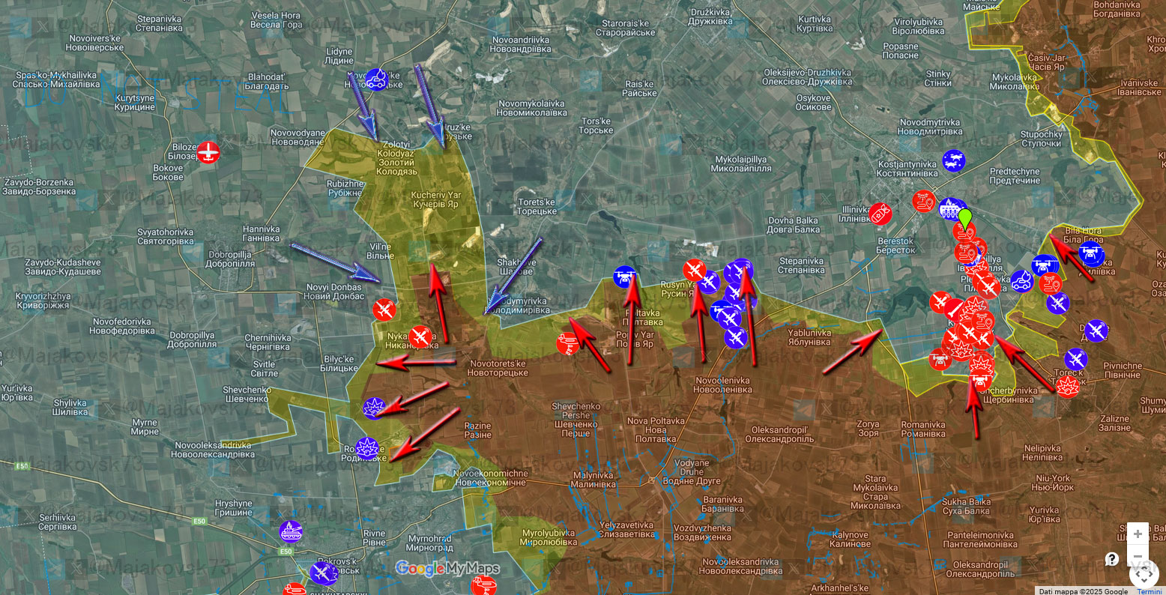Click the bottommost blue UAV marker east of Rusyn Yar

click(x=736, y=336)
